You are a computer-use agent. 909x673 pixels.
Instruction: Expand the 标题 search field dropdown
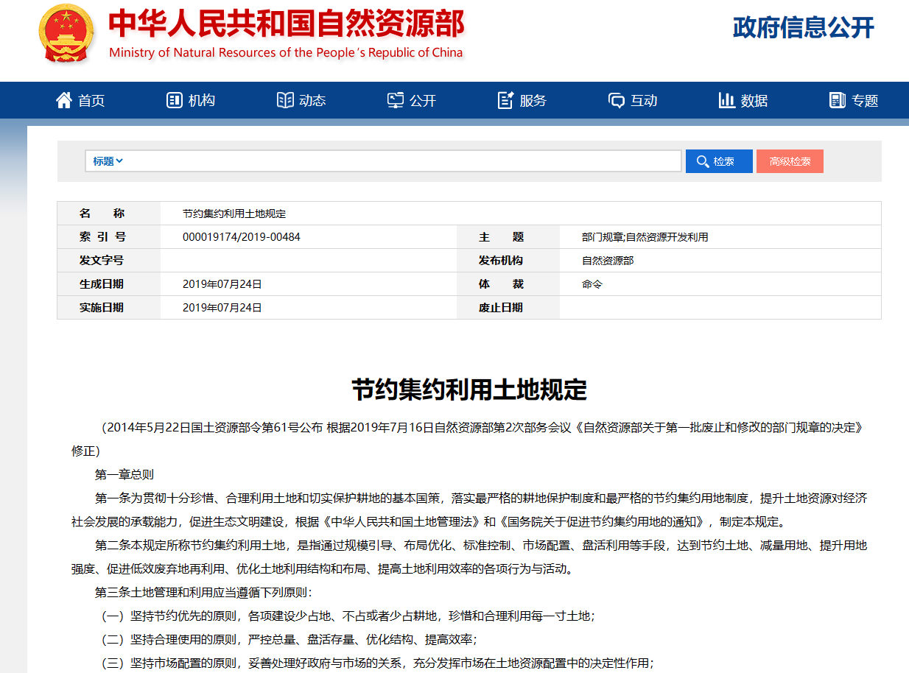coord(108,161)
